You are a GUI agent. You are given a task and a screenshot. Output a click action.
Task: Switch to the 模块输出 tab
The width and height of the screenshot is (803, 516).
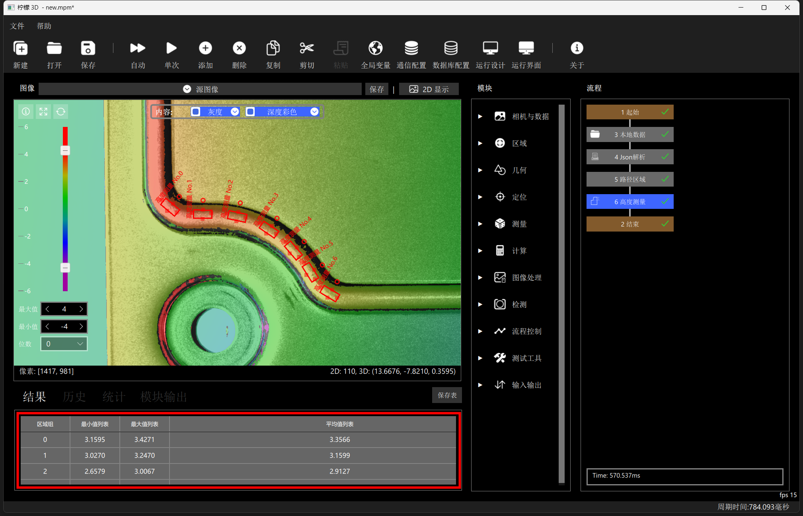tap(164, 397)
